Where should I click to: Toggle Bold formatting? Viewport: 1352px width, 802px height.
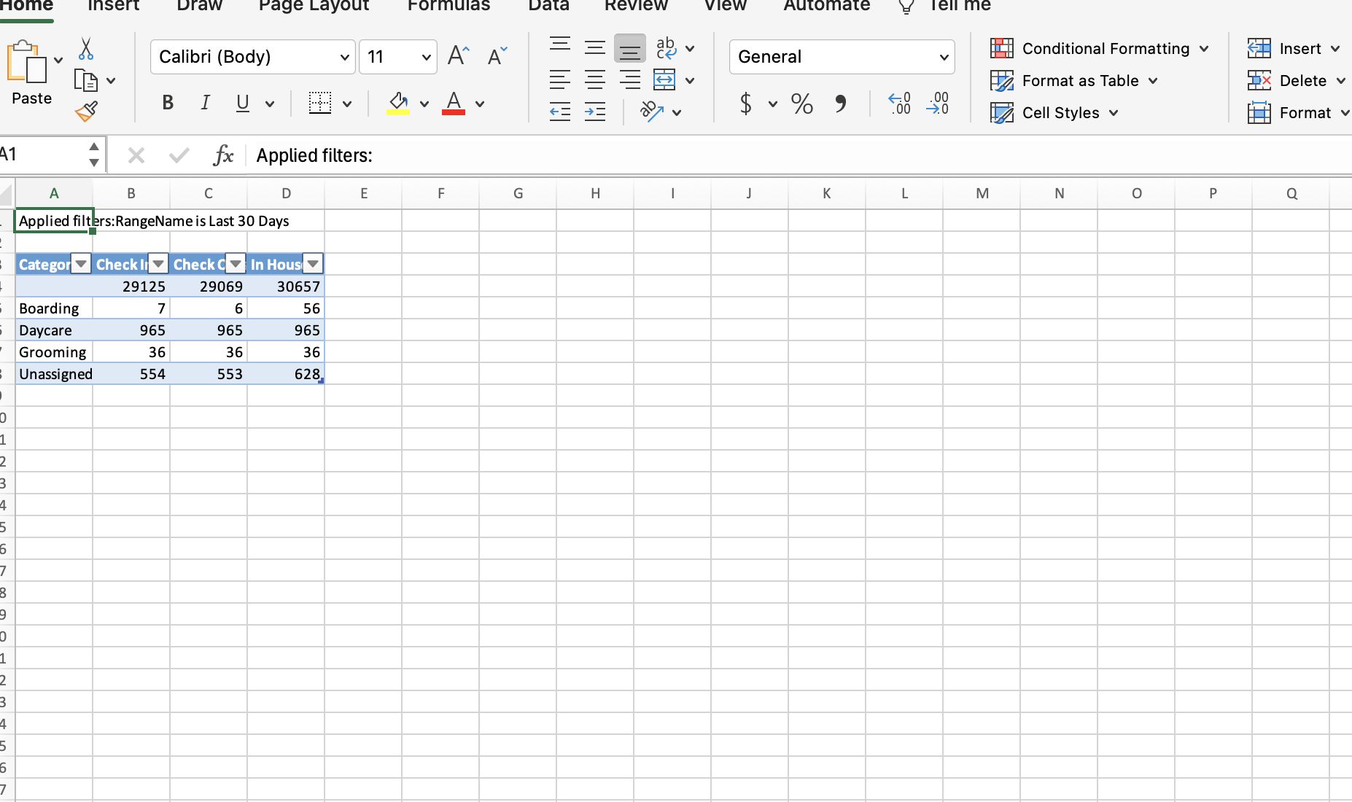[x=168, y=104]
